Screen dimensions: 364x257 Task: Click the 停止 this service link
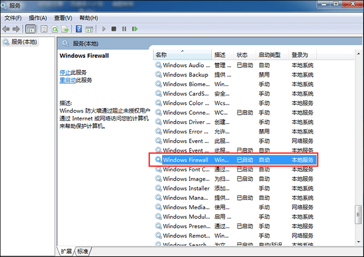pyautogui.click(x=65, y=73)
